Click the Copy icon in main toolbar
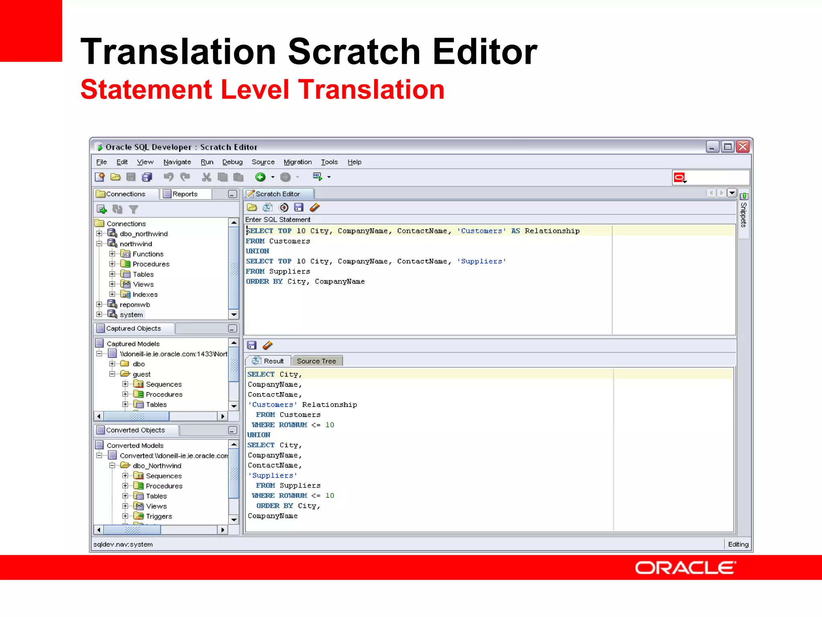This screenshot has height=617, width=822. point(222,177)
